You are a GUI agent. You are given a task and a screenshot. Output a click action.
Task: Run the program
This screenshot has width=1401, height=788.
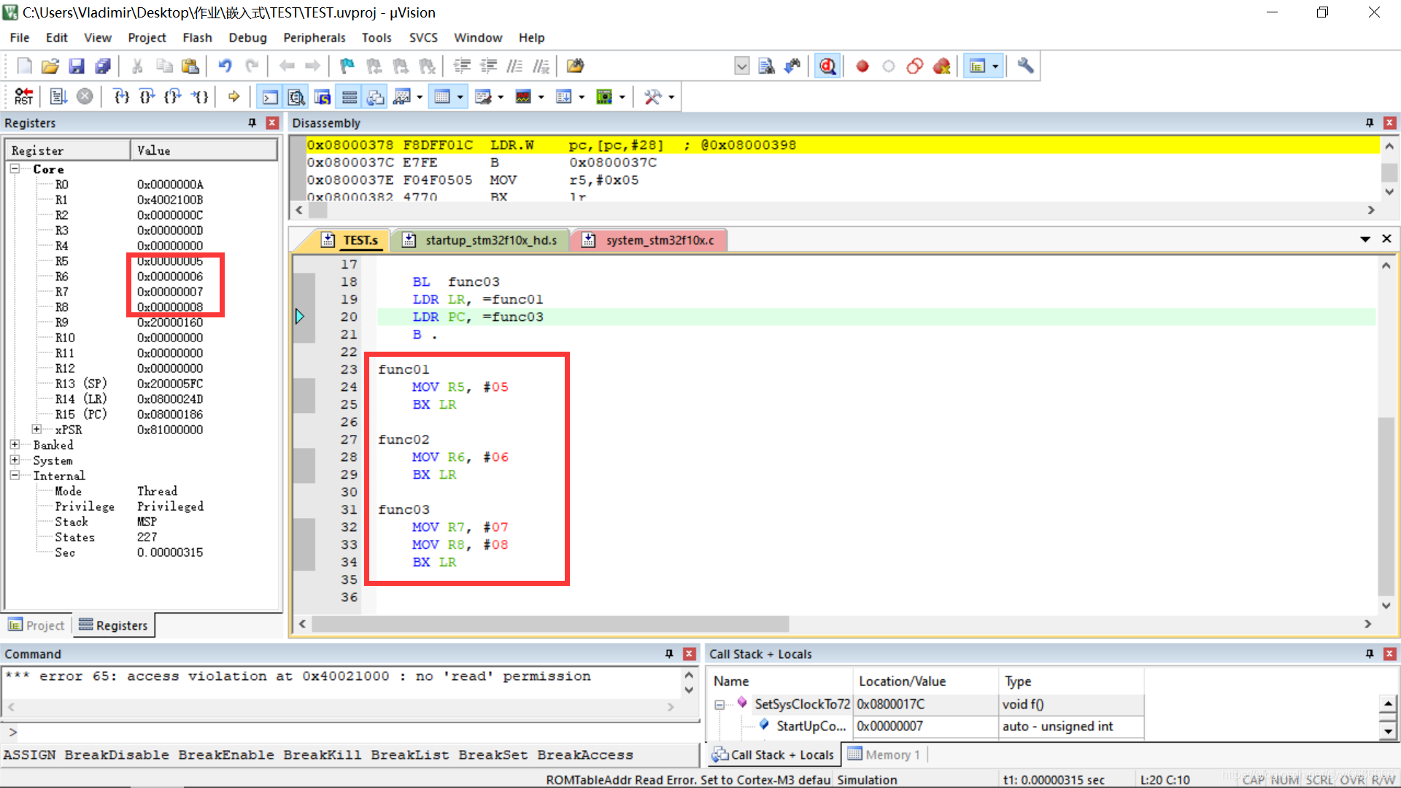[x=58, y=97]
